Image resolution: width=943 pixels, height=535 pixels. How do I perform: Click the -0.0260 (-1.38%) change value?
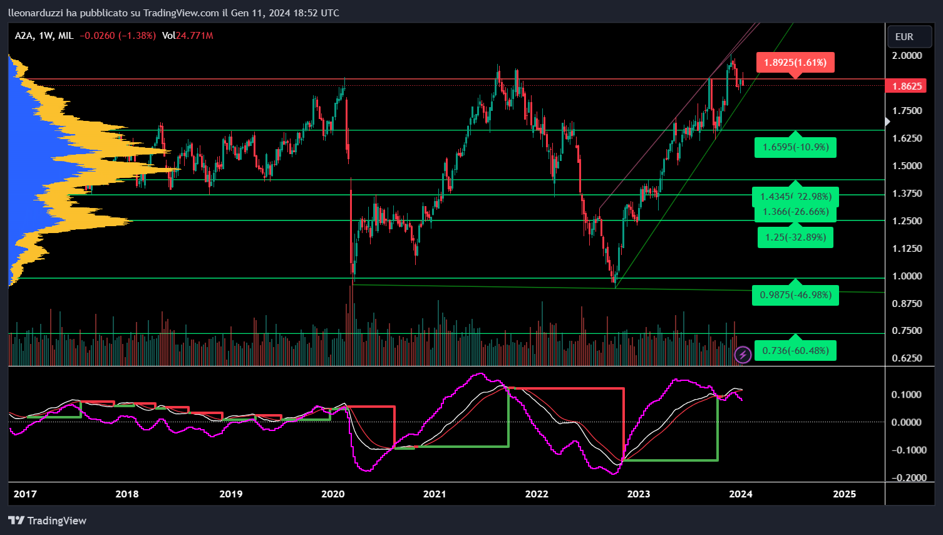coord(118,36)
